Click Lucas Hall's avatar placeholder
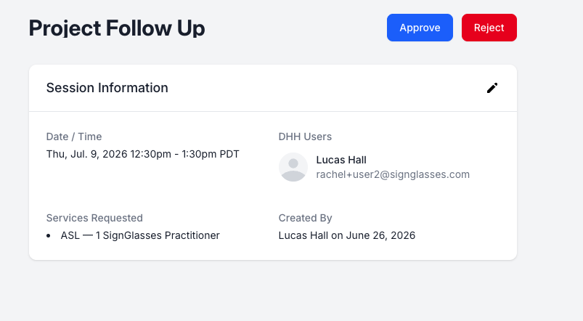The width and height of the screenshot is (583, 321). tap(293, 167)
